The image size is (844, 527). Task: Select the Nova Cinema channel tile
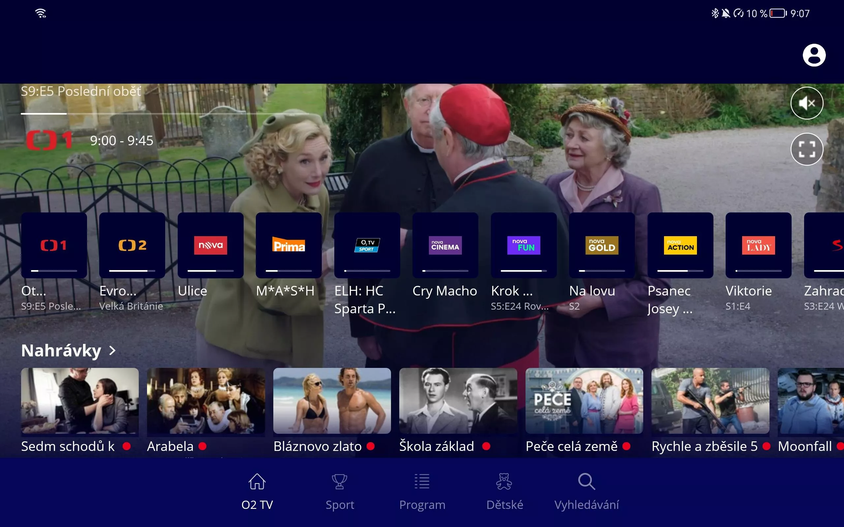(445, 245)
